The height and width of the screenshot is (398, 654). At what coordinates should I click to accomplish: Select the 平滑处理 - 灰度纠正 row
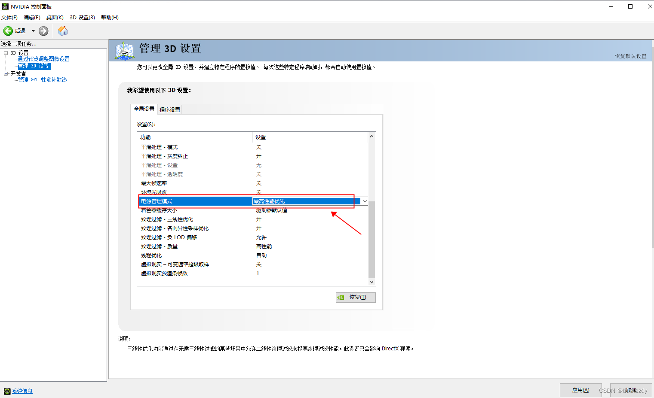tap(253, 156)
